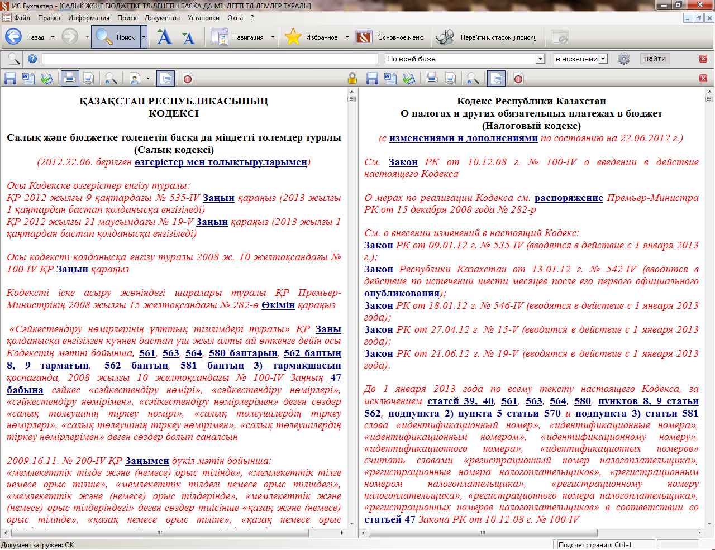This screenshot has height=550, width=715.
Task: Open link изменениями и дополнениями
Action: tap(463, 138)
